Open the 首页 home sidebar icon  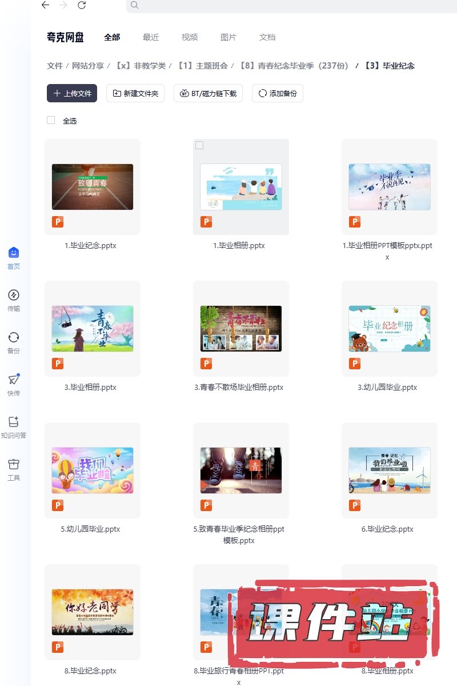(14, 253)
